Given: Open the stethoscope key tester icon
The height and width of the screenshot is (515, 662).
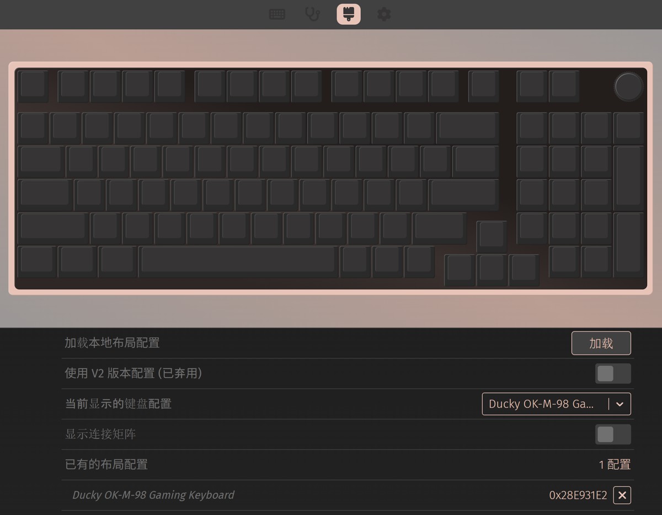Looking at the screenshot, I should 313,14.
